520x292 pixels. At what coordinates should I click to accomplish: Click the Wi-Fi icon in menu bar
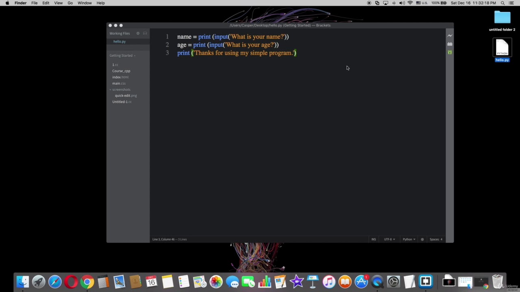(x=410, y=3)
